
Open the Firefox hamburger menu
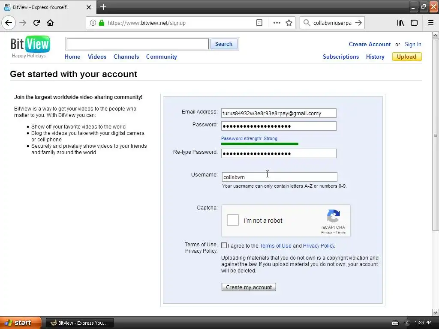(430, 23)
